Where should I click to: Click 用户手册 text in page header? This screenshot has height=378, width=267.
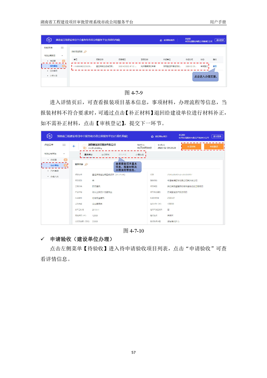(218, 22)
